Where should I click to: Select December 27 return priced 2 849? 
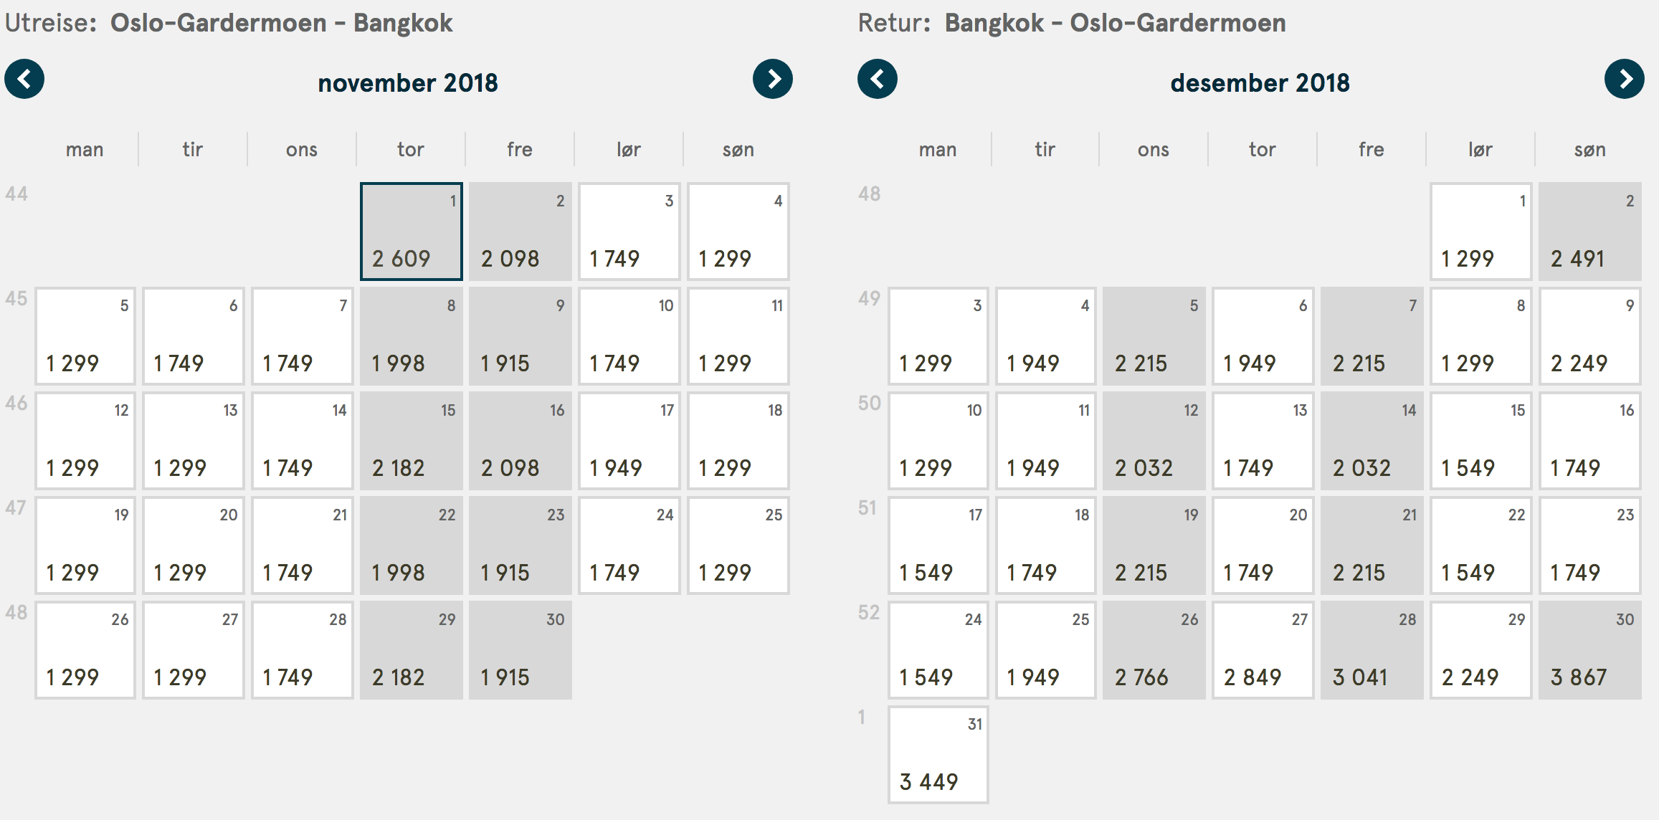click(x=1263, y=650)
